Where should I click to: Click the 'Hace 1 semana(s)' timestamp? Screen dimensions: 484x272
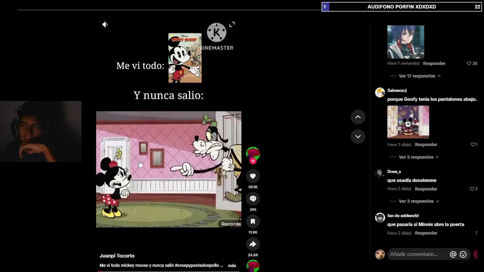[403, 63]
